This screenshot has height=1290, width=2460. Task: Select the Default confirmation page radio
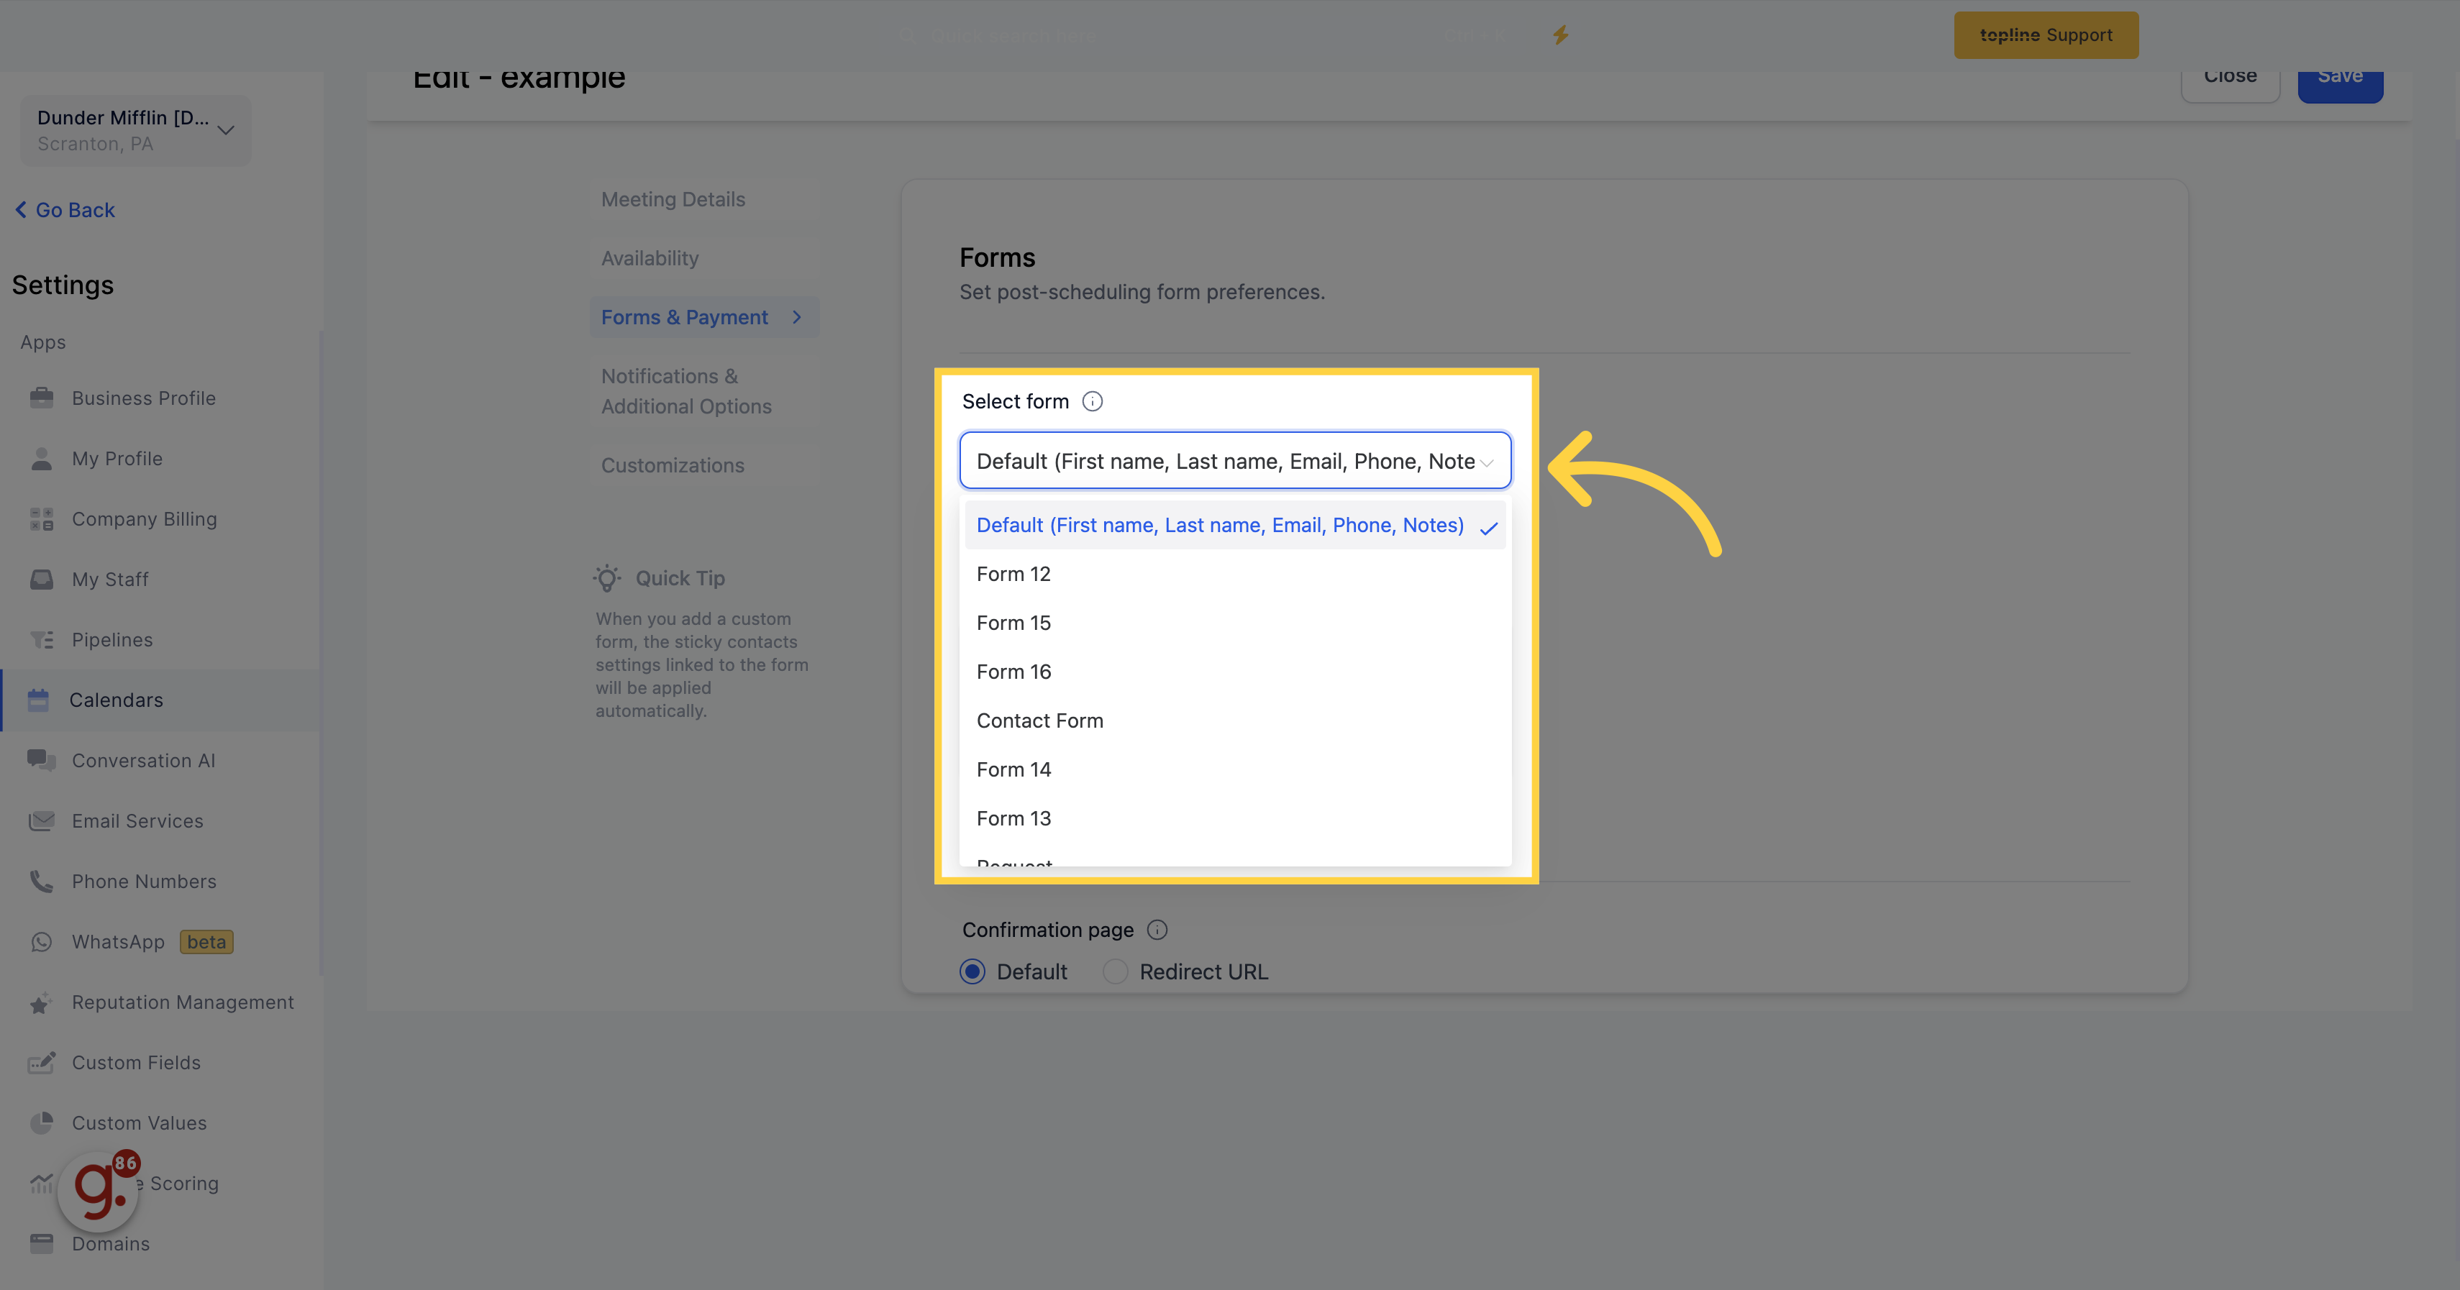(x=972, y=971)
